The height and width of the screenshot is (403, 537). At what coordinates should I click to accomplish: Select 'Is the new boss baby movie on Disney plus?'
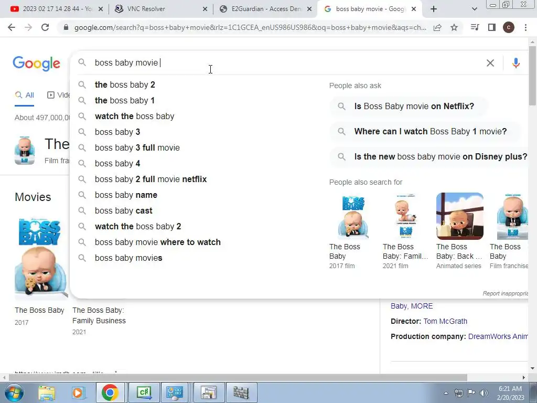429,156
